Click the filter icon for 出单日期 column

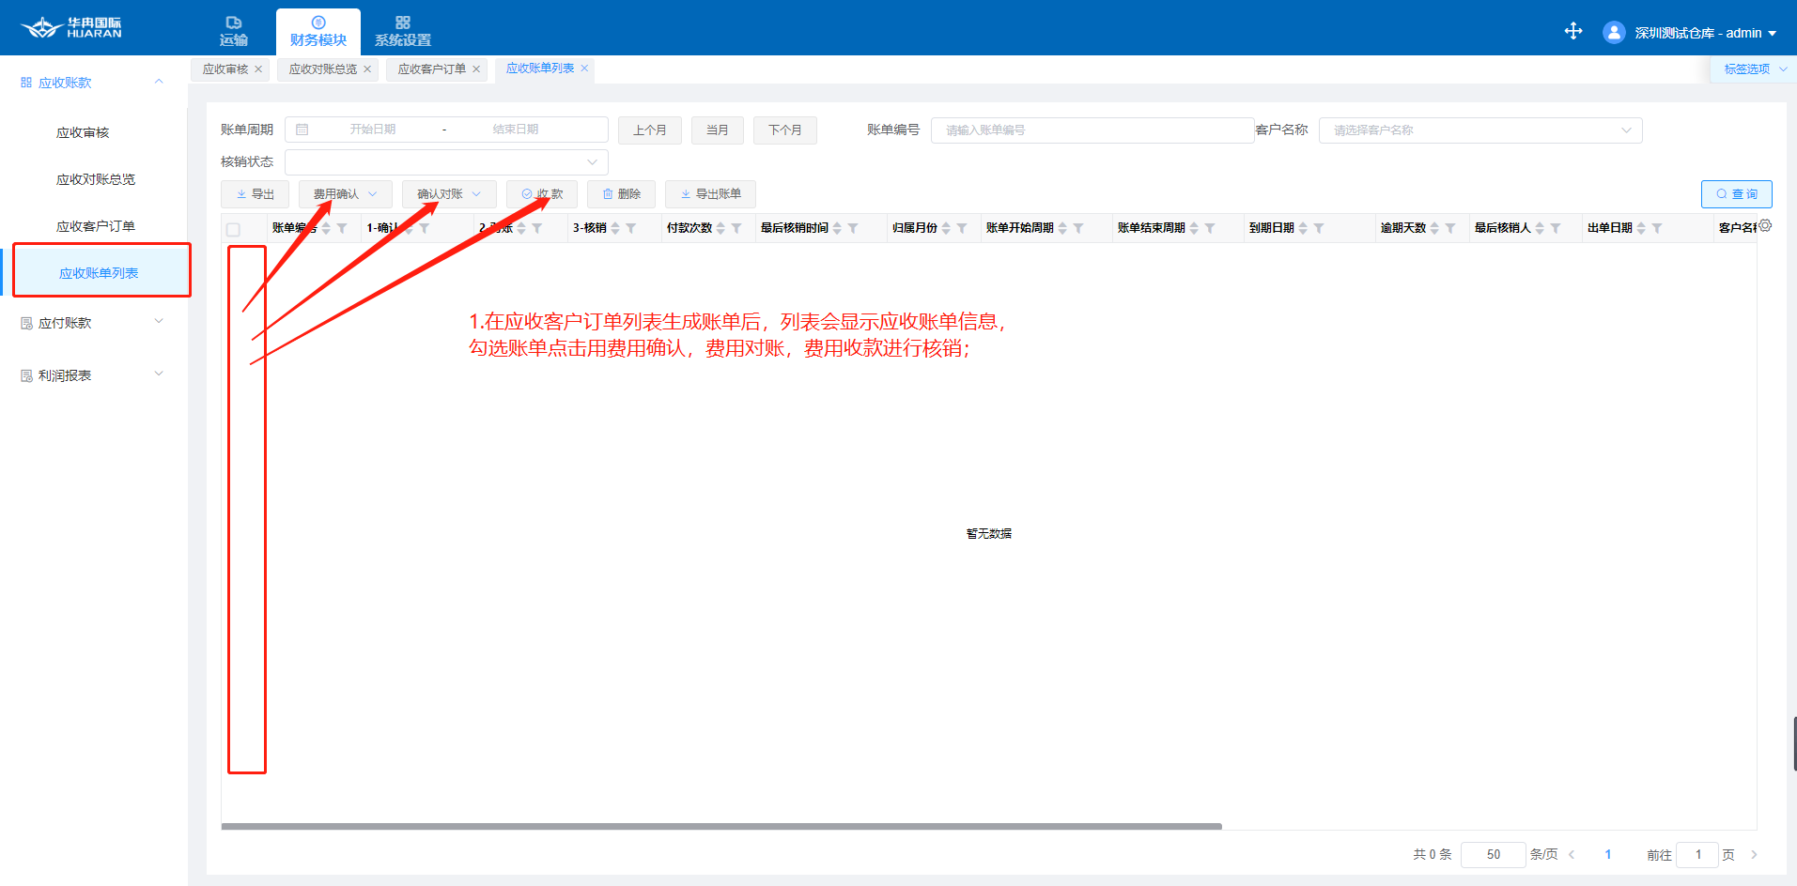pyautogui.click(x=1657, y=228)
